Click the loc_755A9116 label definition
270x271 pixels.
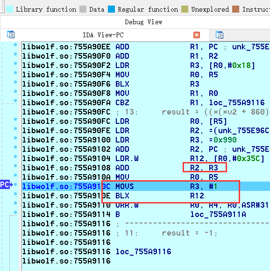(143, 251)
